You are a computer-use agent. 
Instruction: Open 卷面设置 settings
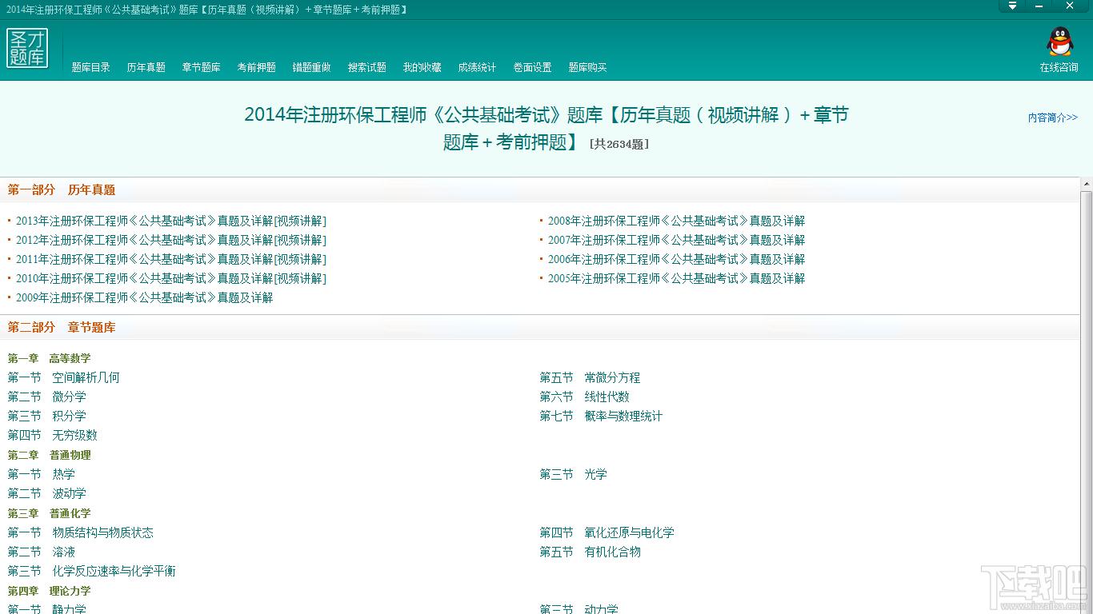click(531, 67)
